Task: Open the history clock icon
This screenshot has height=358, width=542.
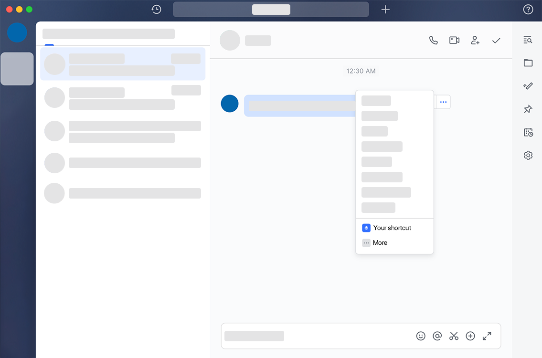Action: [156, 10]
